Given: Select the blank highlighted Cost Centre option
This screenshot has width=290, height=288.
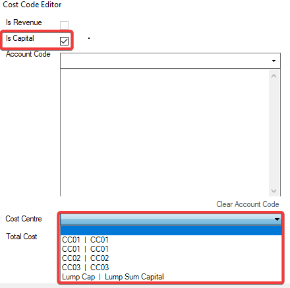Looking at the screenshot, I should [171, 231].
